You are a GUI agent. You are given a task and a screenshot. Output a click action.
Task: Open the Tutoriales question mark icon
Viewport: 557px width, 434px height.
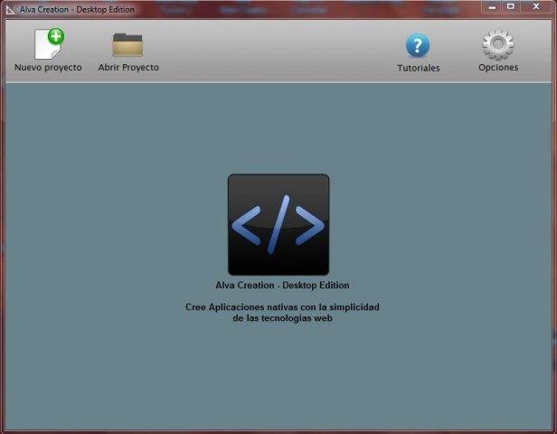[418, 45]
